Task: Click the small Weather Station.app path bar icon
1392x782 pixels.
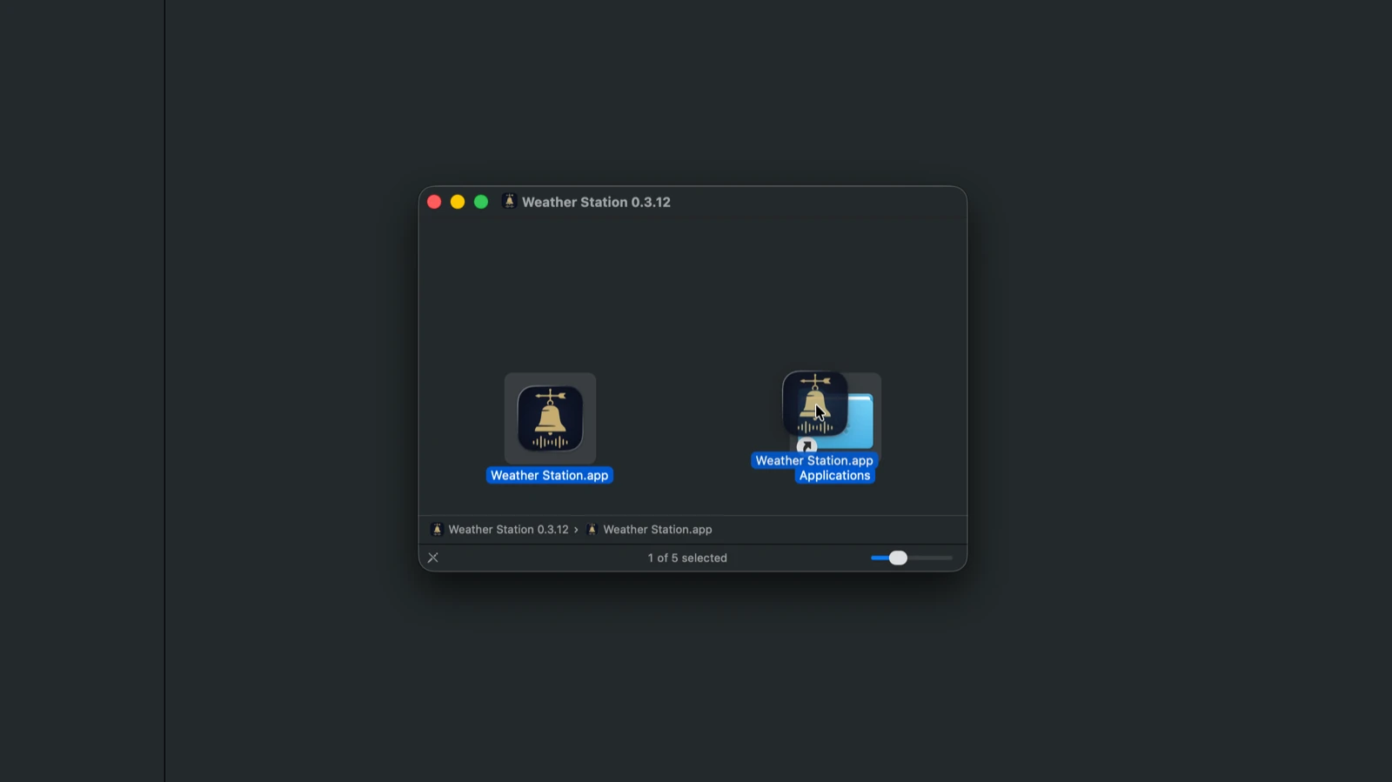Action: 592,530
